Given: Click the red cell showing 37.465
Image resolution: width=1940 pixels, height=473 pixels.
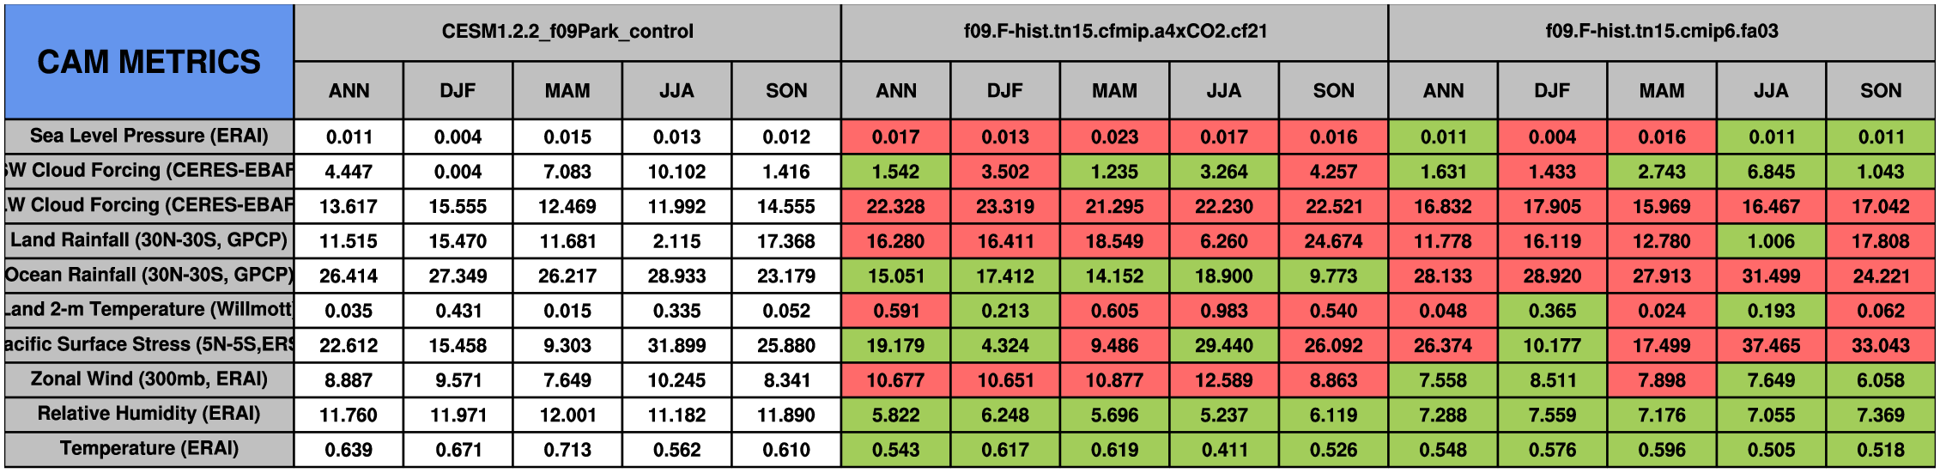Looking at the screenshot, I should click(x=1771, y=345).
